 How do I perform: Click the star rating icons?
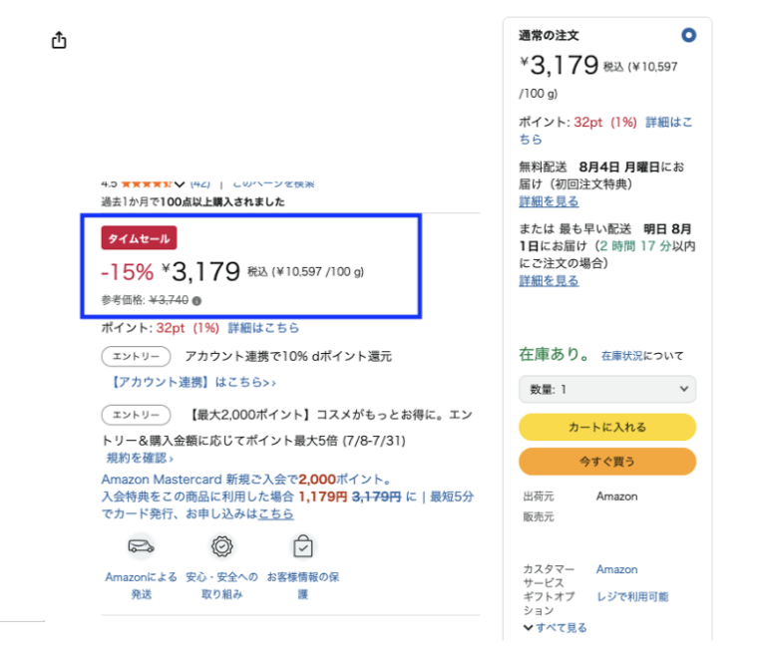click(x=146, y=183)
